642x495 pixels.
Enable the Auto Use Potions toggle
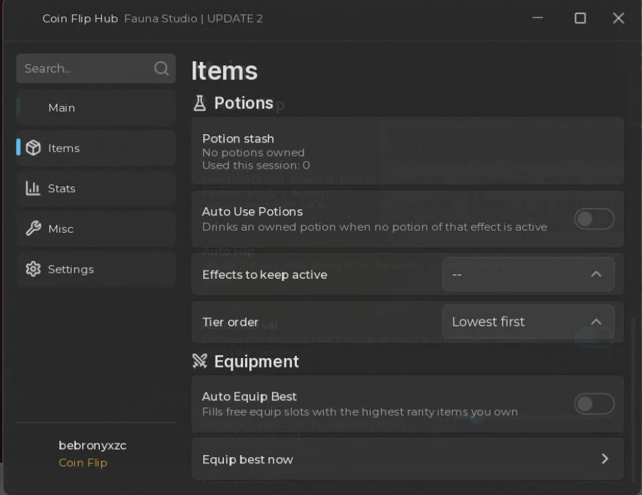(594, 219)
